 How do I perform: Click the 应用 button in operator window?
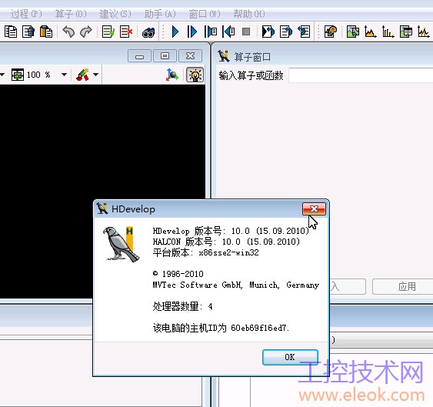(x=403, y=286)
